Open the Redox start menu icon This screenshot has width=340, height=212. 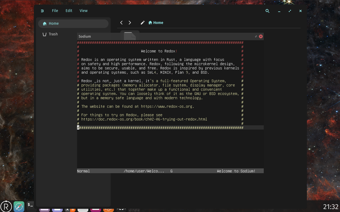tap(6, 206)
